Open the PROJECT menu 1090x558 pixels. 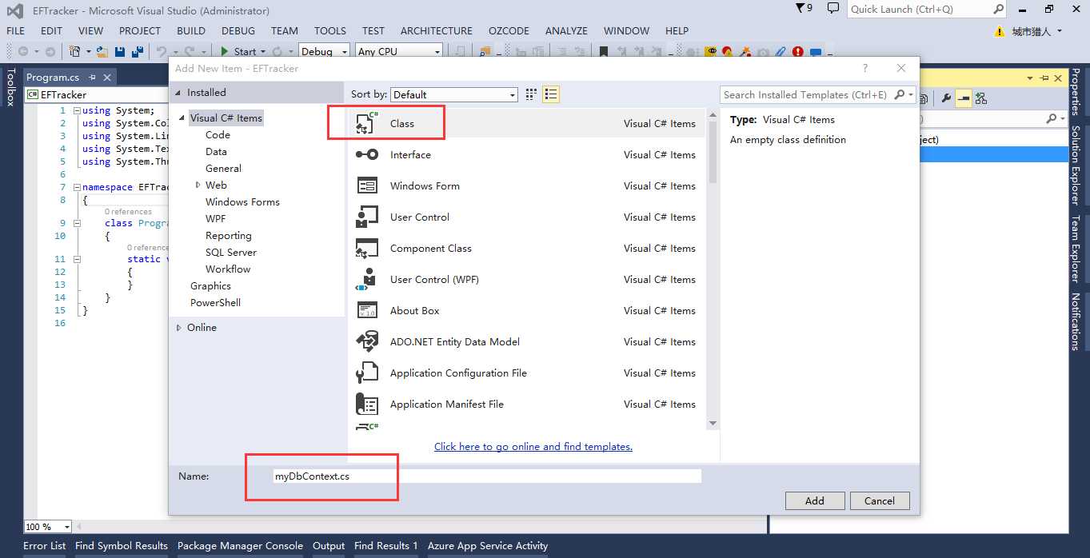[x=140, y=30]
